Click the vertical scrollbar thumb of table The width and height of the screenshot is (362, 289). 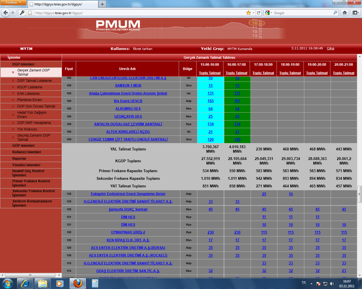359,194
